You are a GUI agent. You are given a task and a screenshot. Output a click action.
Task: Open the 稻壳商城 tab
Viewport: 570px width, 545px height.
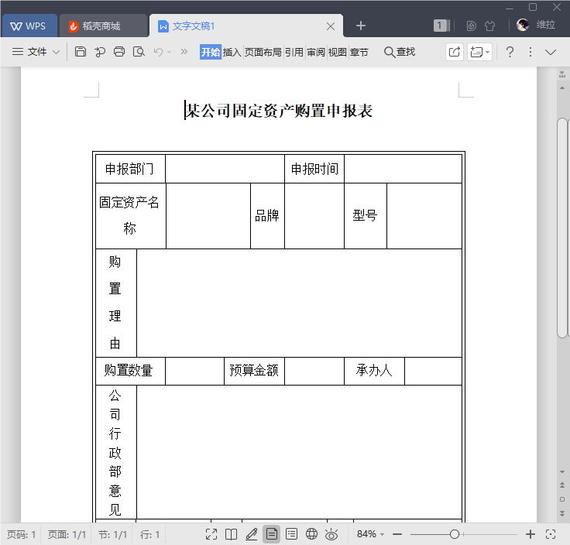(x=103, y=26)
